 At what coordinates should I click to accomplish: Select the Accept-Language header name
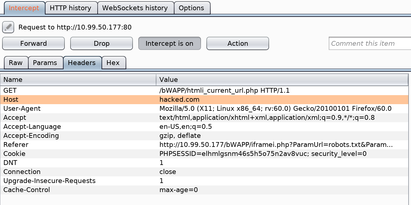click(78, 126)
